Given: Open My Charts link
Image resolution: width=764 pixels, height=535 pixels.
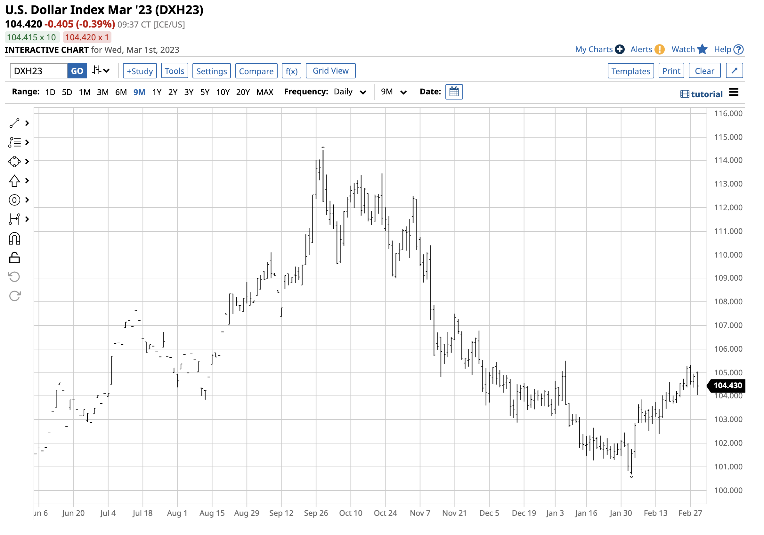Looking at the screenshot, I should click(594, 49).
